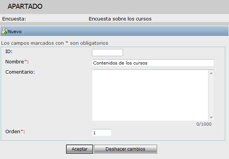Focus the ID input field
This screenshot has width=229, height=159.
[107, 52]
